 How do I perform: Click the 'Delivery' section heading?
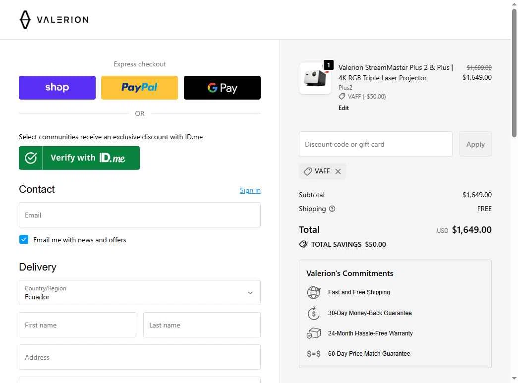click(x=38, y=267)
